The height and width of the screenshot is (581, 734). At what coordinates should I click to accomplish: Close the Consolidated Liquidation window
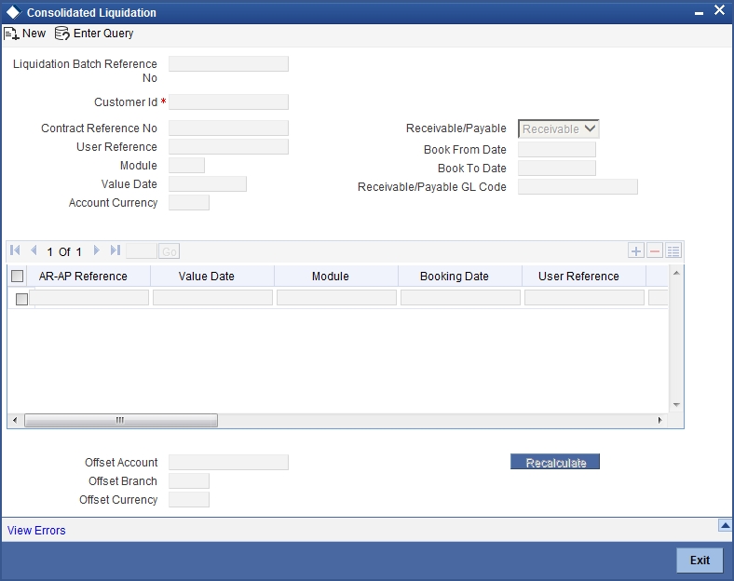click(719, 10)
